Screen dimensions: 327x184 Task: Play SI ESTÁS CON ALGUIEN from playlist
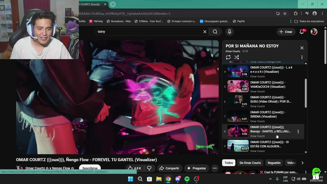[x=263, y=146]
